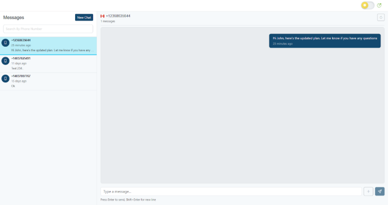The width and height of the screenshot is (389, 205).
Task: Click the phone avatar for +14037025491
Action: coord(6,61)
